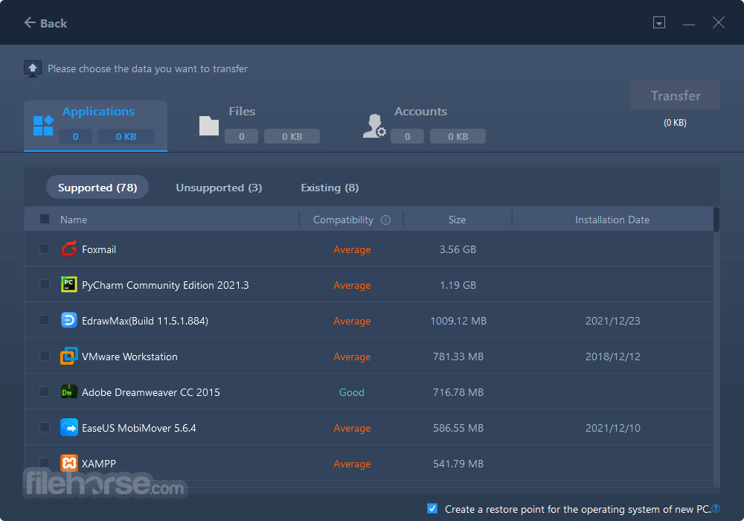Switch to the Applications category tab
Image resolution: width=744 pixels, height=521 pixels.
click(95, 126)
